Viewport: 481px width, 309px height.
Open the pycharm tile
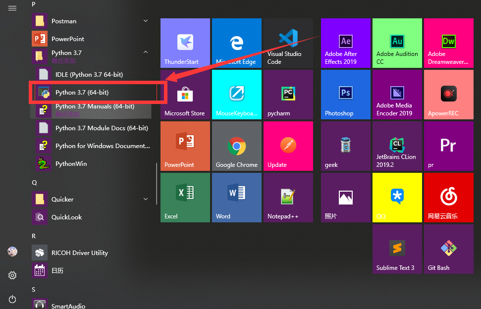pos(288,95)
